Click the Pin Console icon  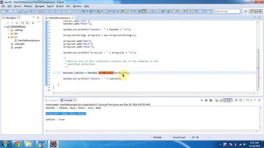click(x=236, y=100)
